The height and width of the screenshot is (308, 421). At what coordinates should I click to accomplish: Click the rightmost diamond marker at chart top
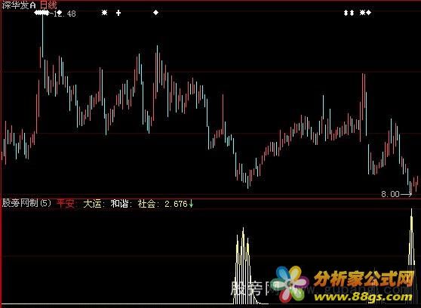click(x=369, y=12)
